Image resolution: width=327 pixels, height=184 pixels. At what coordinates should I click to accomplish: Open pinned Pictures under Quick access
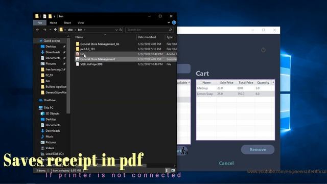(51, 63)
